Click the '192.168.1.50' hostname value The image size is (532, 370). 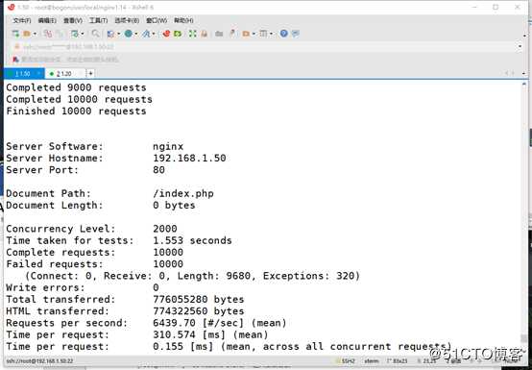point(189,159)
